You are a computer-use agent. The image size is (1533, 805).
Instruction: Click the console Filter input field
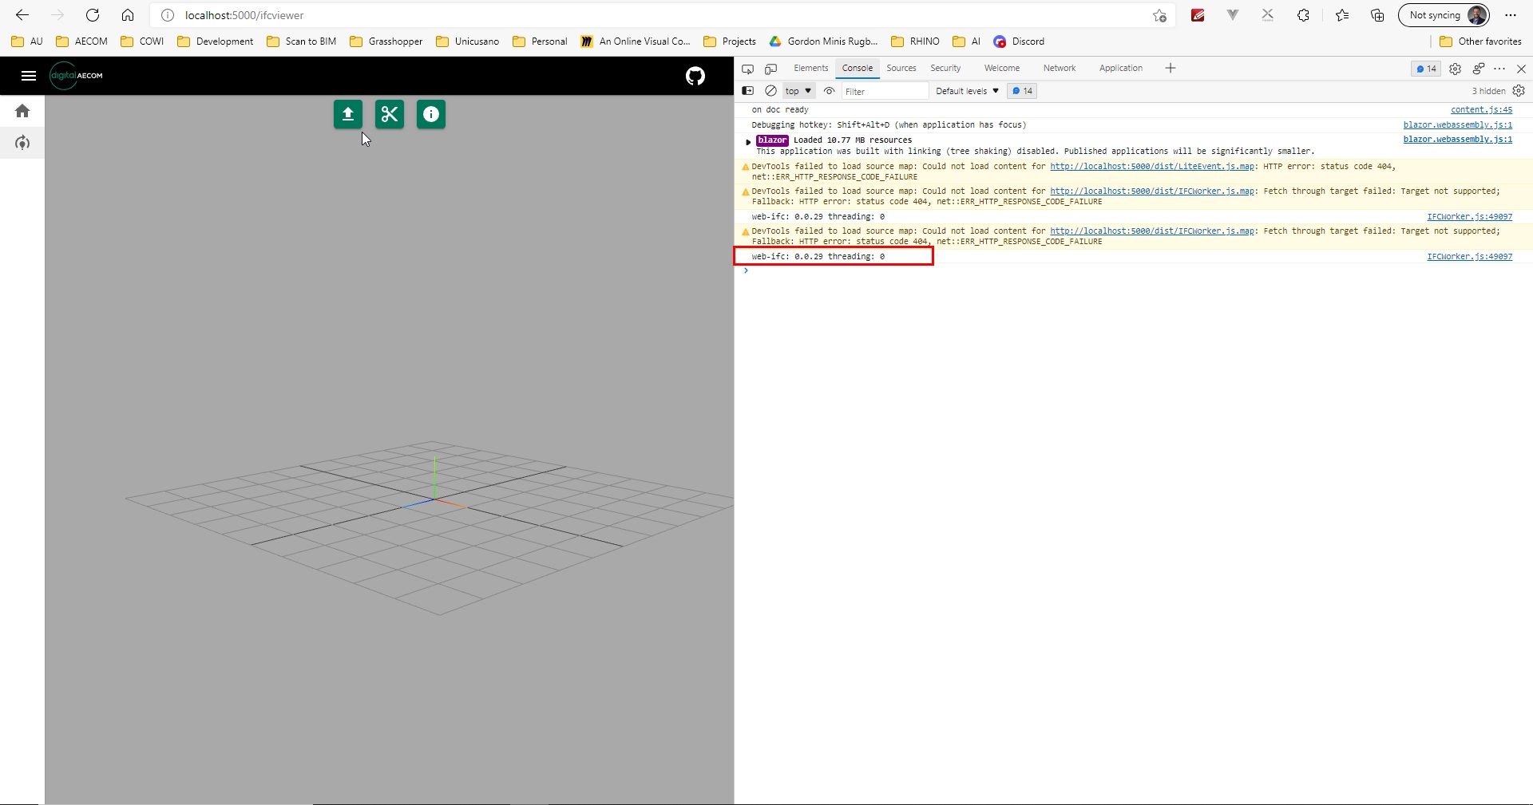[x=885, y=91]
